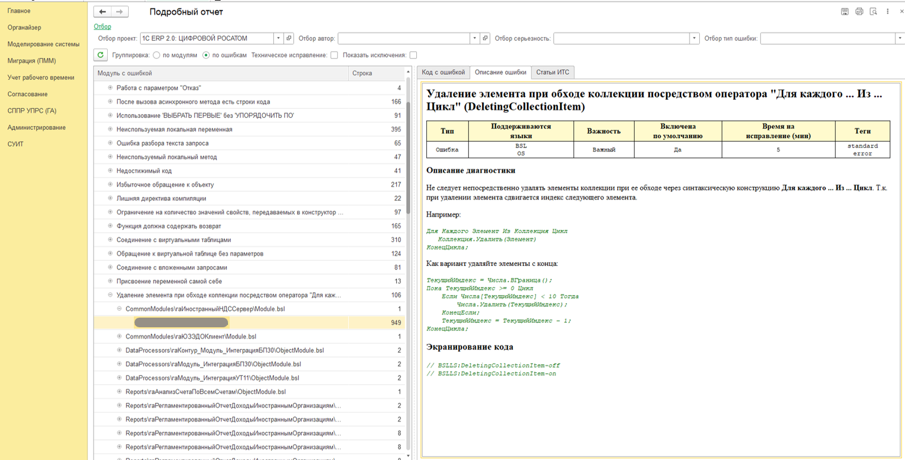905x460 pixels.
Task: Open print preview with the magnifier page icon
Action: pos(873,11)
